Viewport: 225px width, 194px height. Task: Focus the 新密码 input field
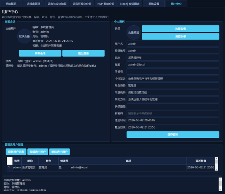click(x=173, y=113)
